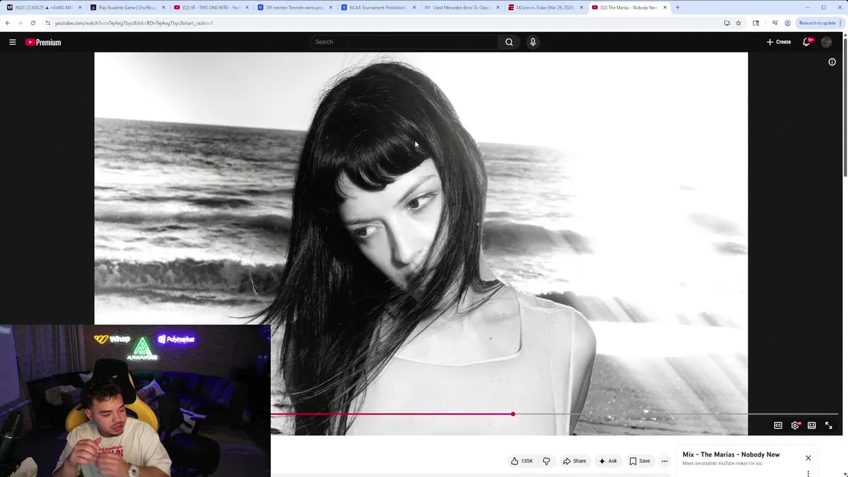Go back in browser history
This screenshot has width=848, height=477.
click(7, 23)
